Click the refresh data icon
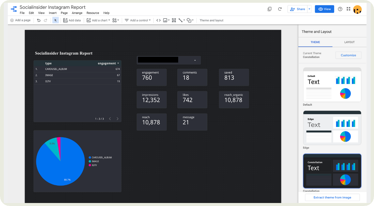The image size is (374, 206). pos(280,9)
